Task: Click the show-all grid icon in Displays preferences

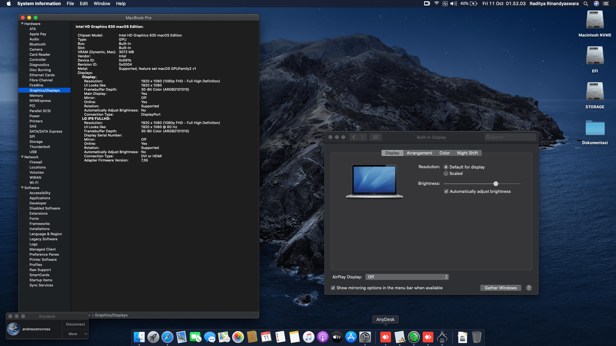Action: coord(375,137)
